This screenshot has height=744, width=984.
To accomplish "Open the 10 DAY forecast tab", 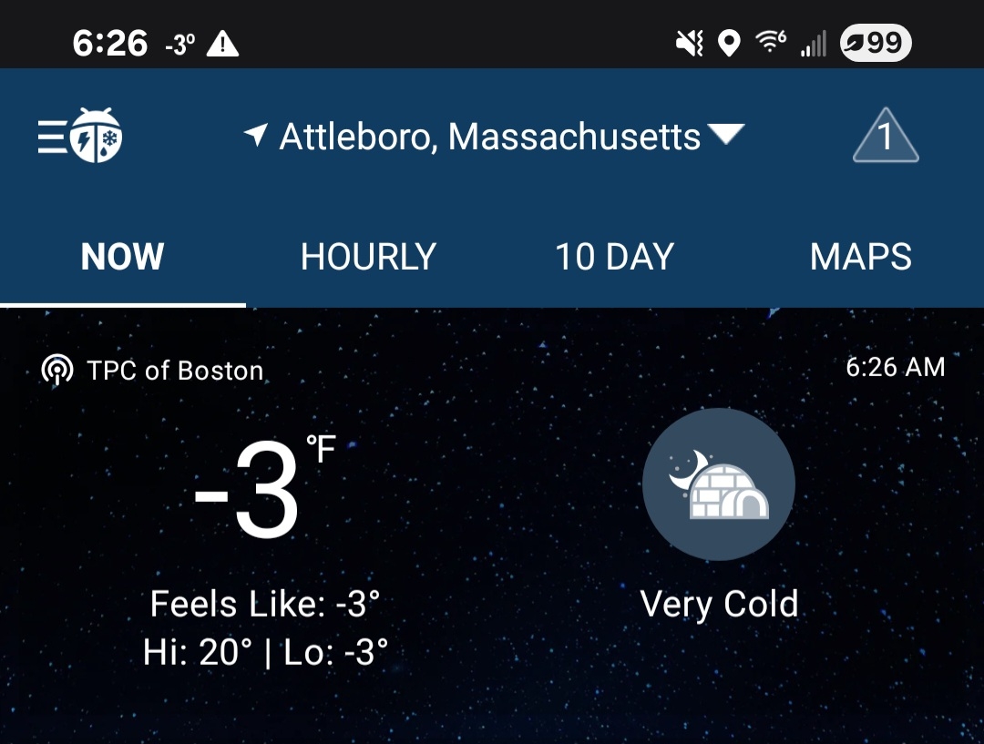I will click(614, 258).
